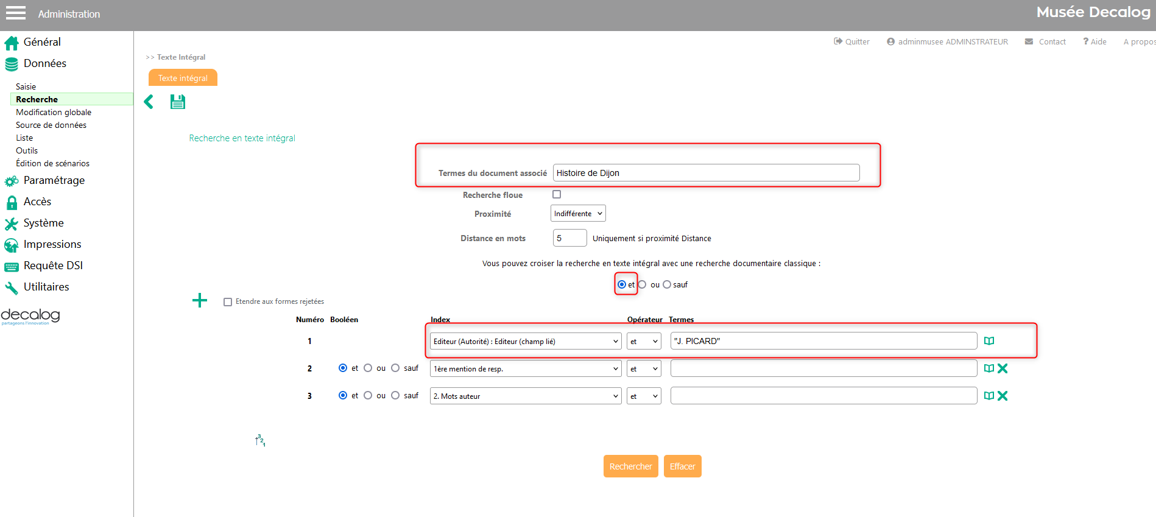Select the 'sauf' radio for cross search
This screenshot has height=517, width=1156.
point(667,284)
